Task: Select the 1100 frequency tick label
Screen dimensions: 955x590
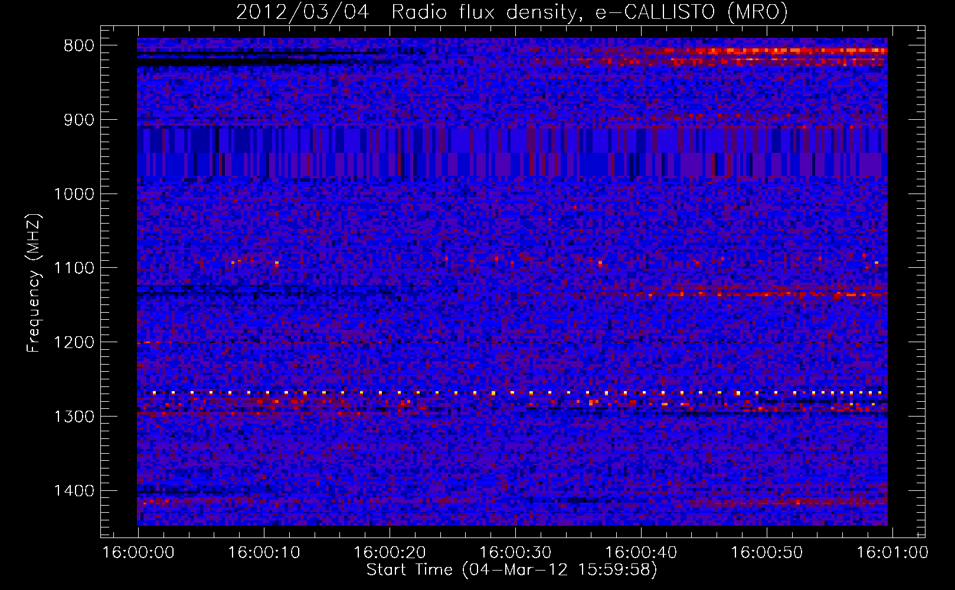Action: [x=74, y=268]
